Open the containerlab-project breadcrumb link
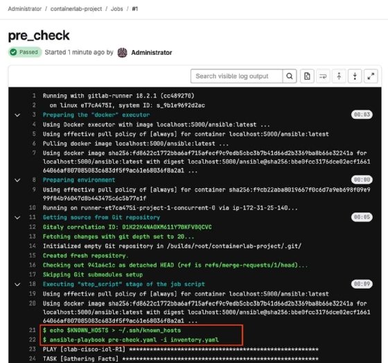 click(x=76, y=9)
